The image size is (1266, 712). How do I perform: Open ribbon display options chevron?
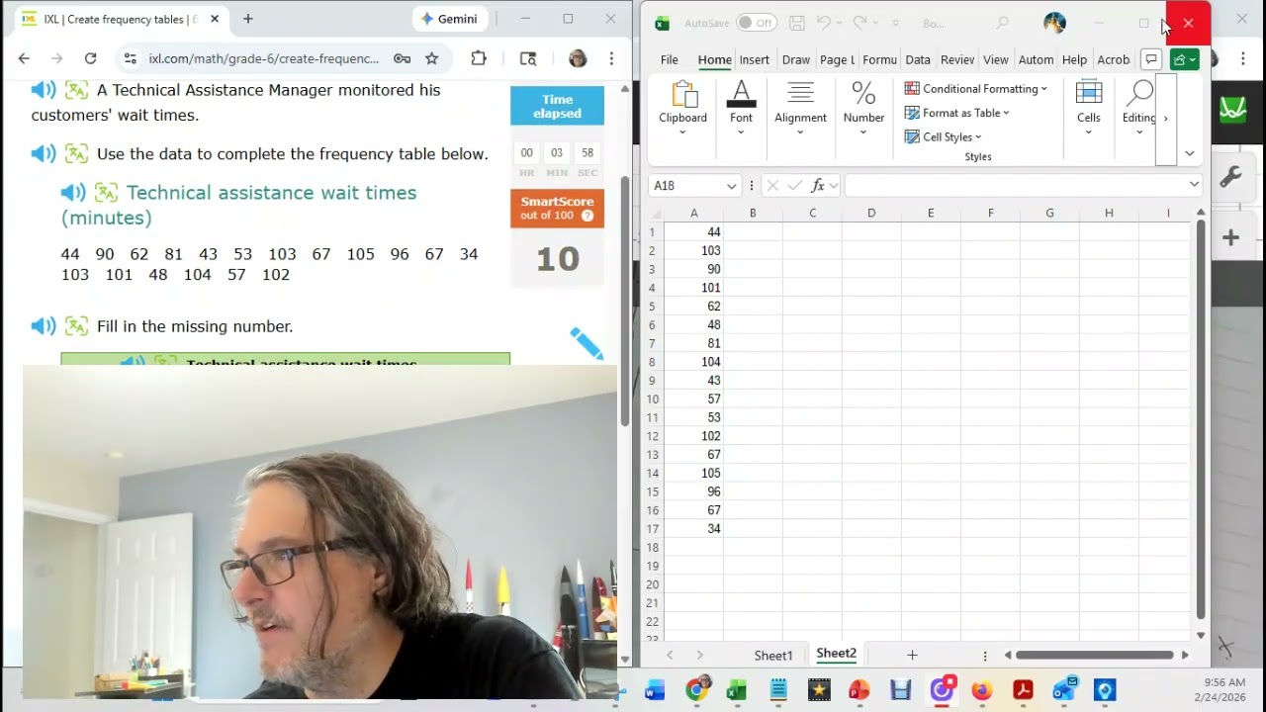1190,153
